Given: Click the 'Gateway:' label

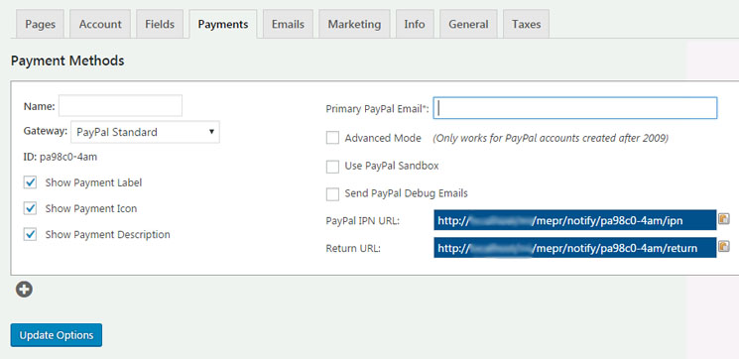Looking at the screenshot, I should pyautogui.click(x=46, y=131).
